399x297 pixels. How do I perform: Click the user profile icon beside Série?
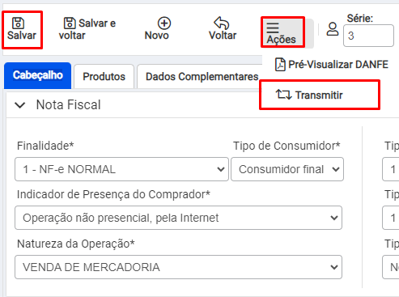333,29
